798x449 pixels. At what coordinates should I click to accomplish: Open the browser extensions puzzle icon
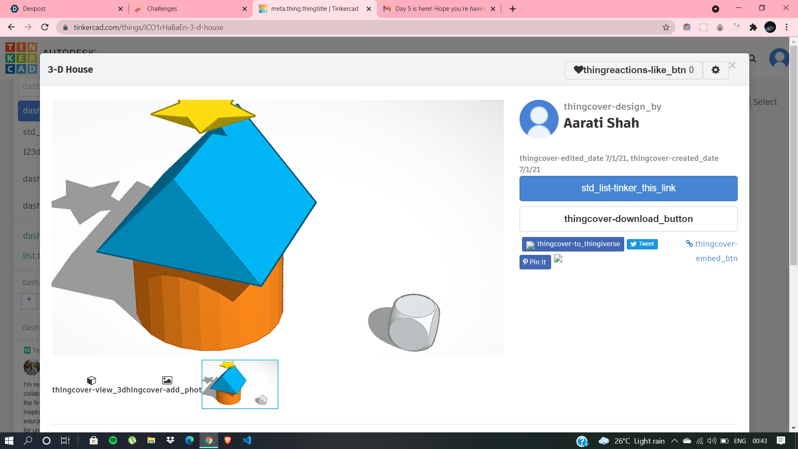[753, 27]
